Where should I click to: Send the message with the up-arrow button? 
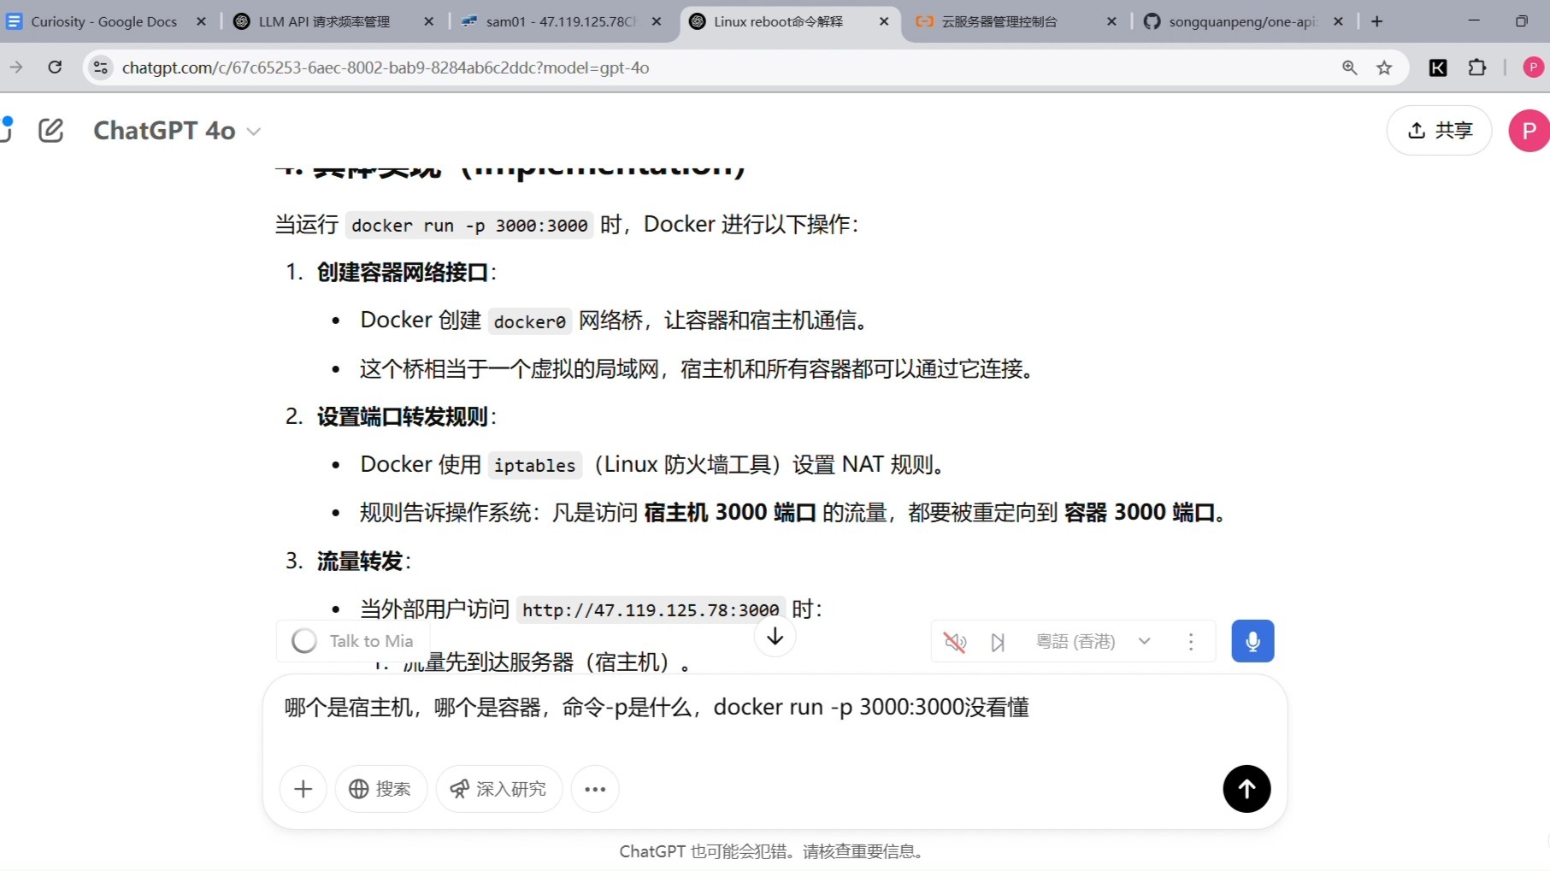tap(1246, 788)
